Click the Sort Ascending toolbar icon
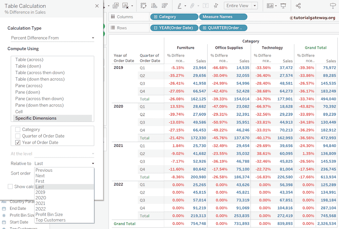 coord(154,6)
